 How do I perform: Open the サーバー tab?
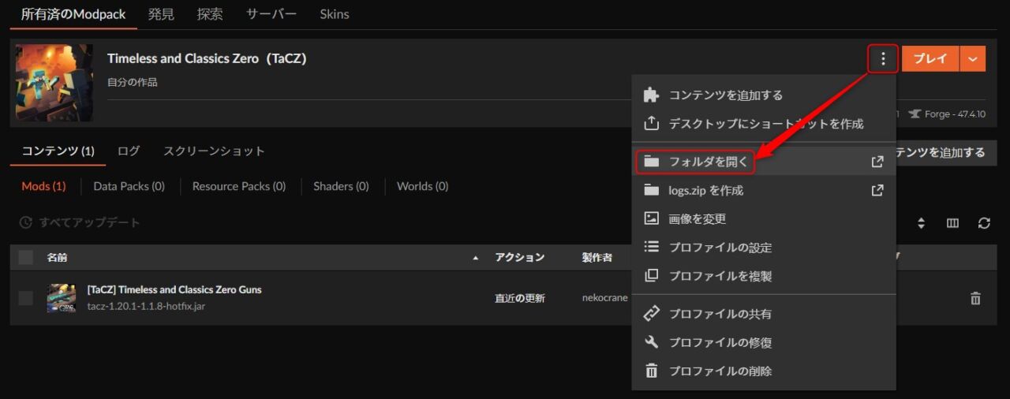point(271,14)
